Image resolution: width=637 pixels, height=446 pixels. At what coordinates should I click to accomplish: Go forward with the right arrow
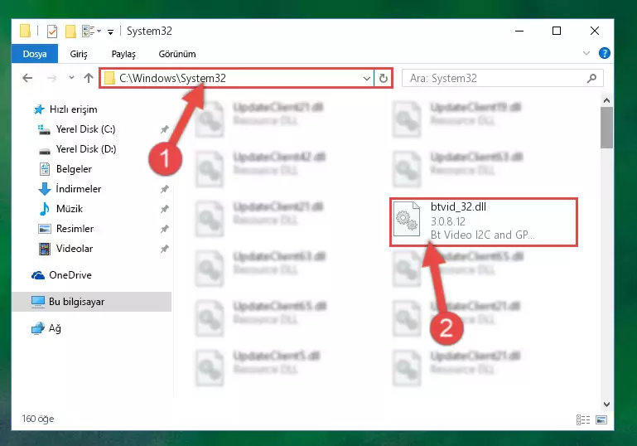click(x=51, y=78)
